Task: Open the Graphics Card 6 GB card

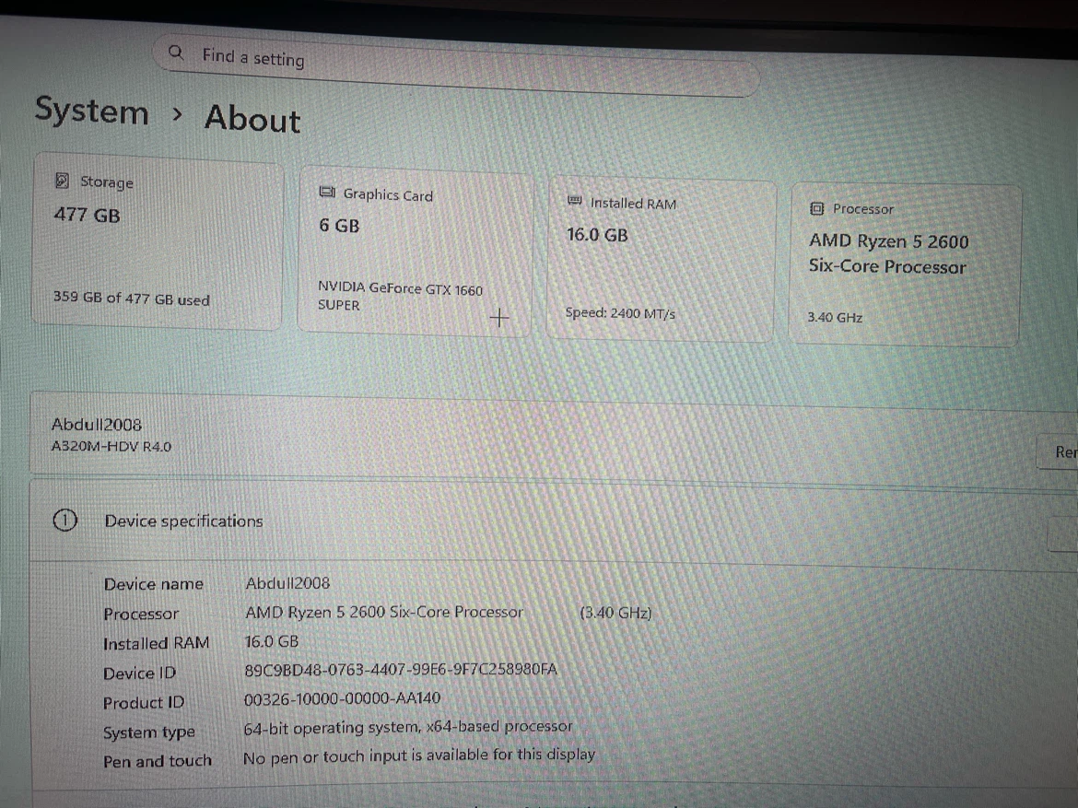Action: click(x=415, y=252)
